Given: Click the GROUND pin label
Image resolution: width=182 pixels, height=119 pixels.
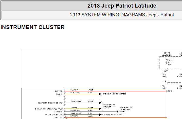Looking at the screenshot, I should coord(58,112).
